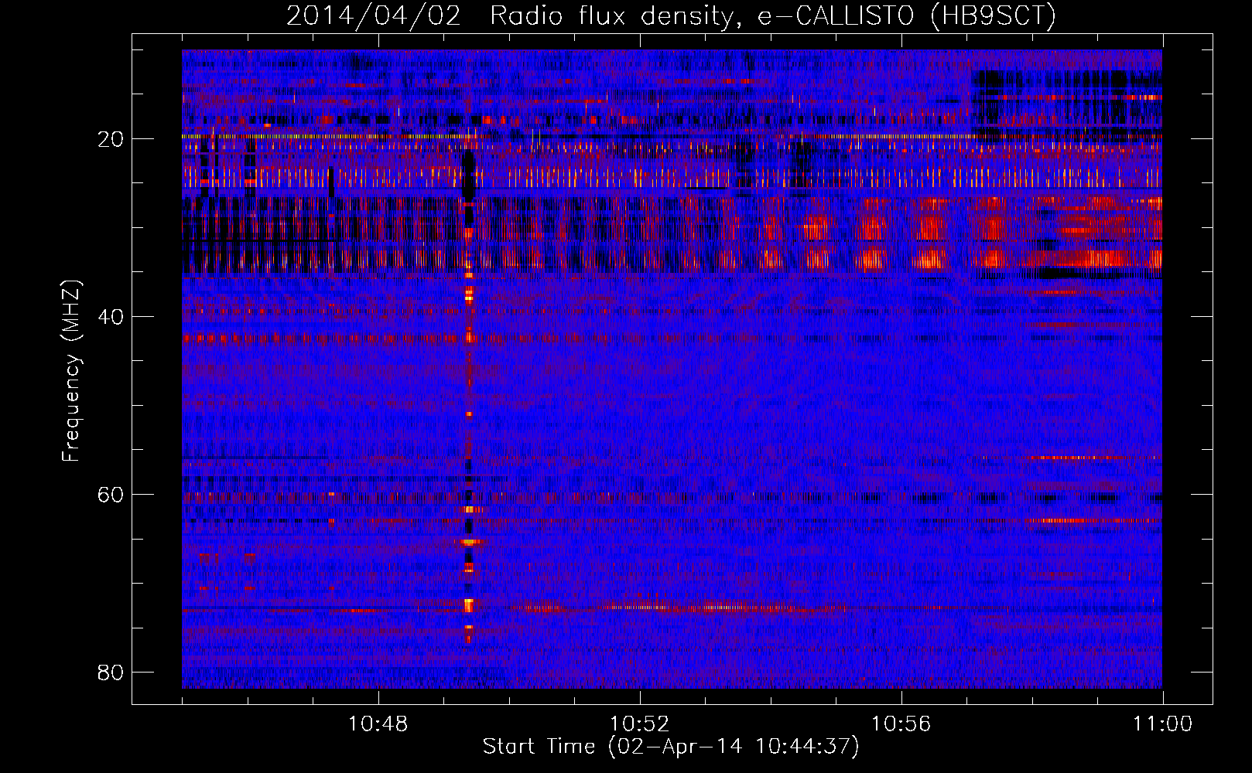Click the plot title 'Radio flux density, e-CALLISTO (HB9SCT)'
1252x773 pixels.
773,15
